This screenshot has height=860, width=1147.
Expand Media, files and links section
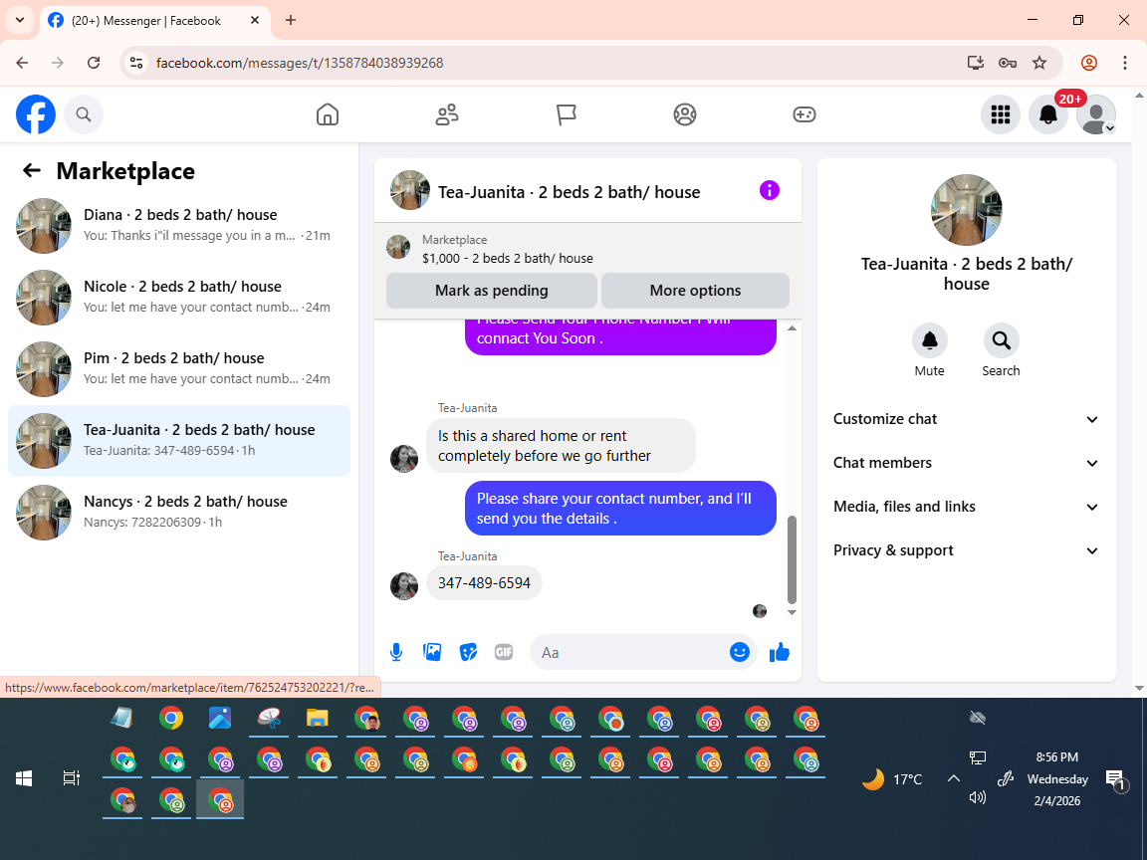(966, 507)
